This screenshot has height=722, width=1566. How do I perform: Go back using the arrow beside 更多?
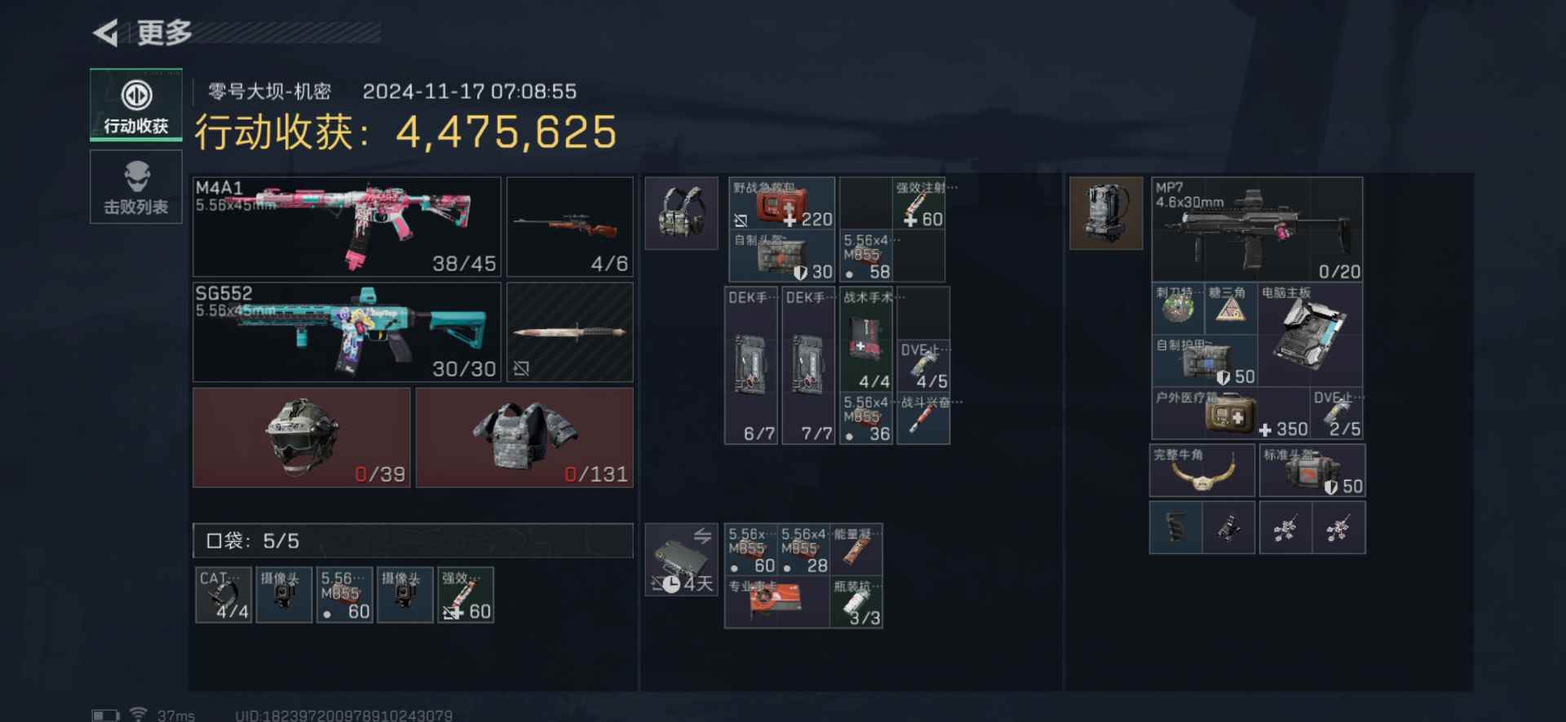click(106, 33)
